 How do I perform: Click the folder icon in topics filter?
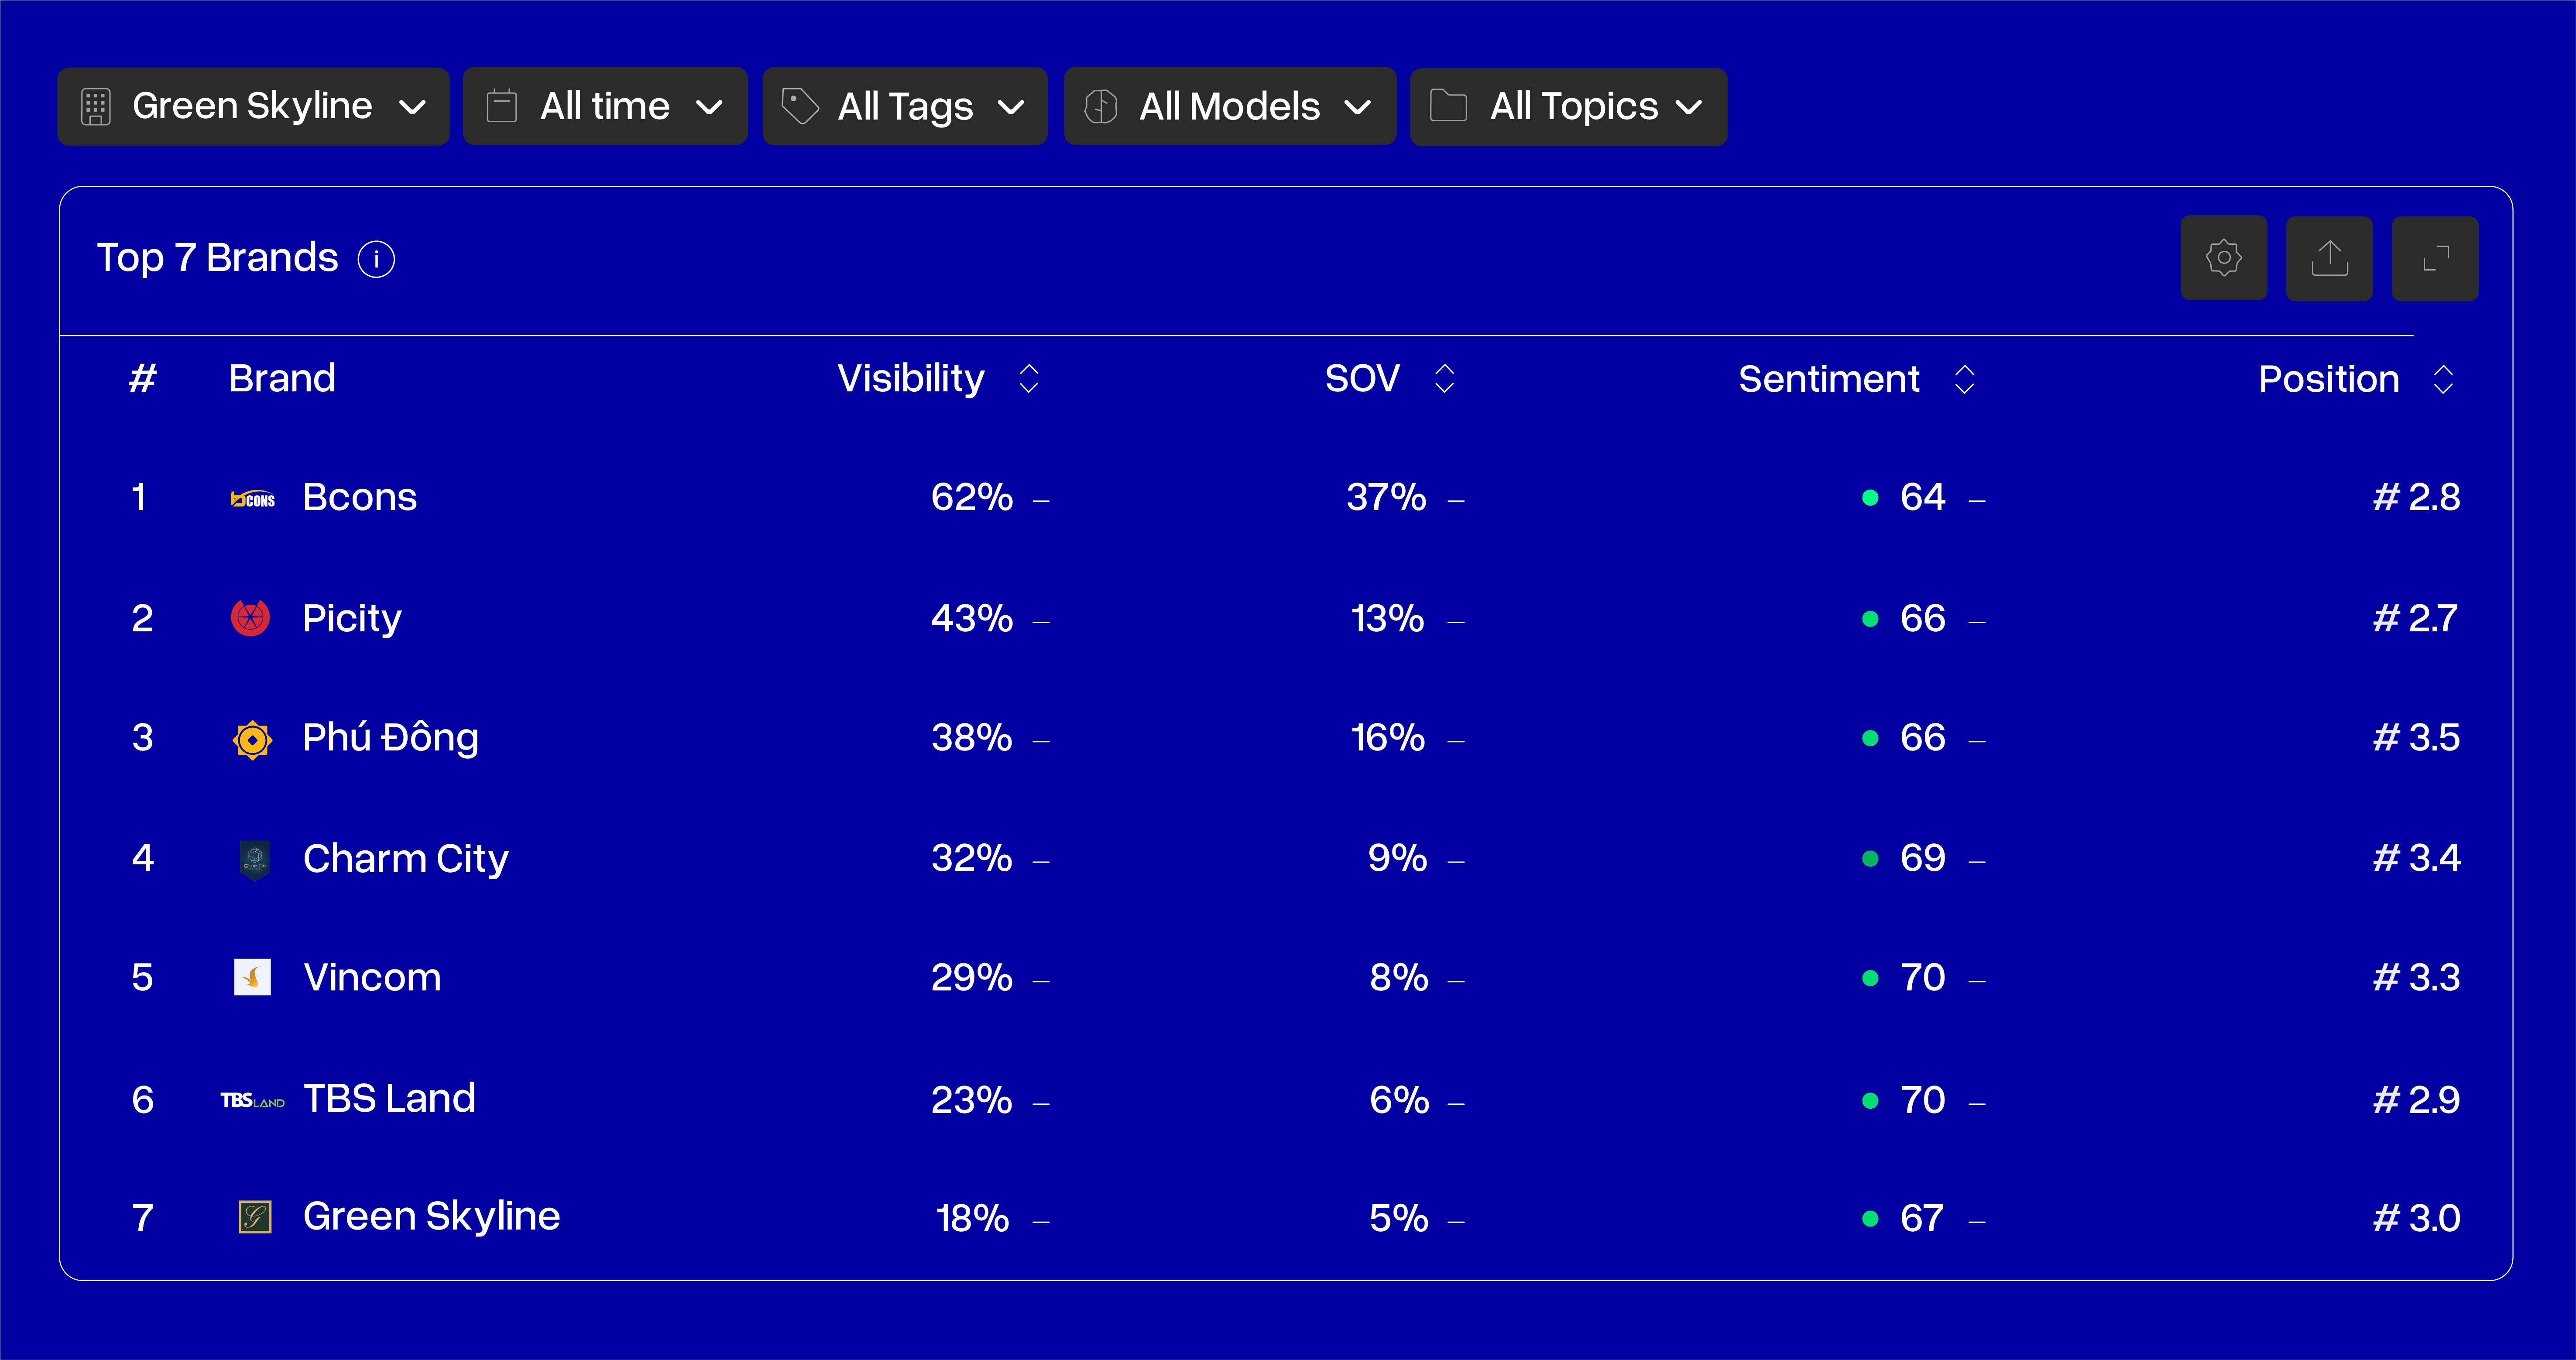pos(1448,105)
